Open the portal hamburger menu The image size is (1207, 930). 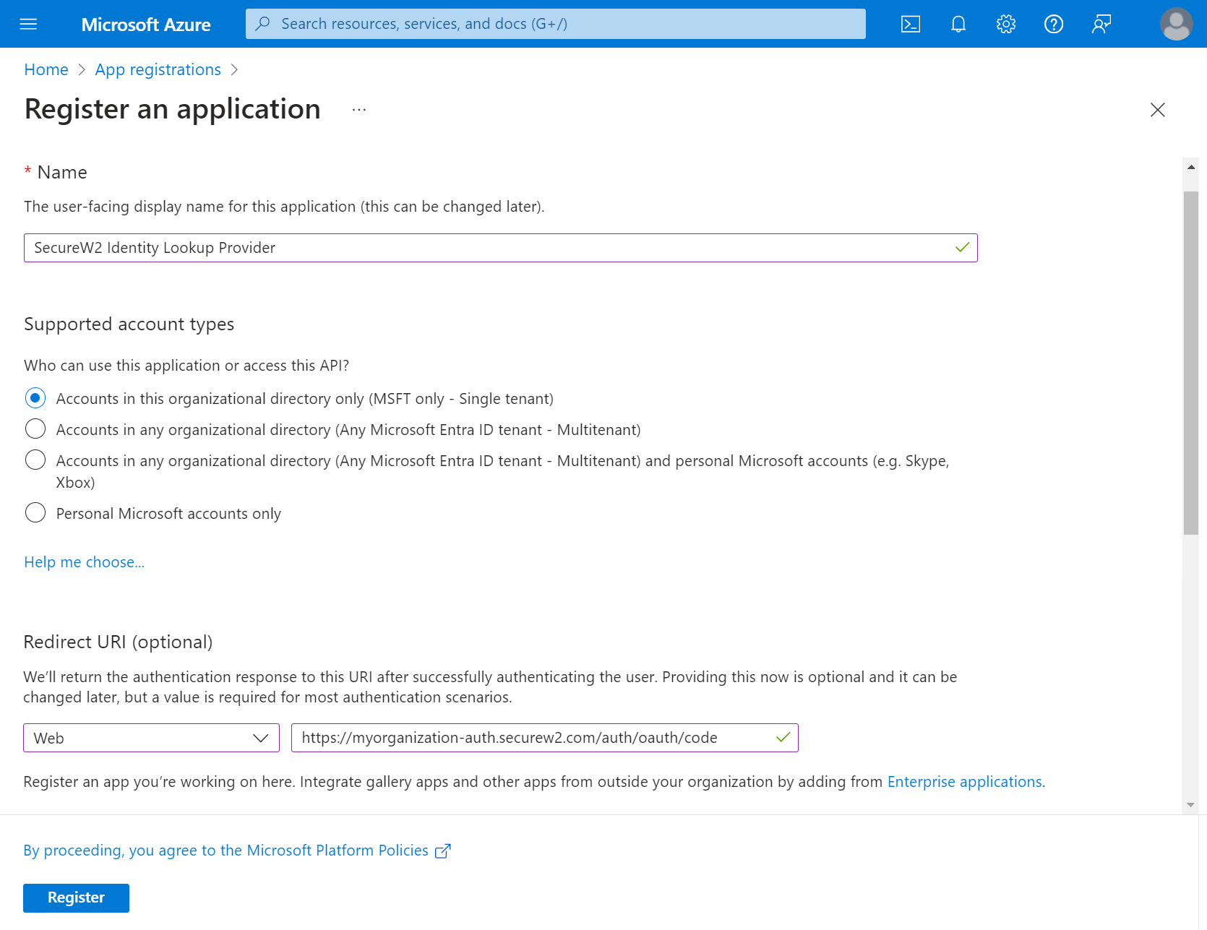coord(28,24)
